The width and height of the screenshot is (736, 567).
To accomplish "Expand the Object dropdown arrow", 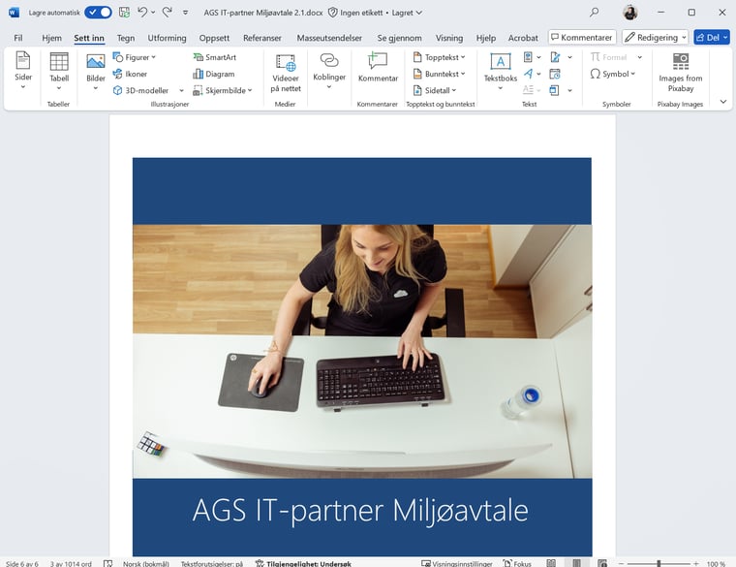I will (569, 90).
